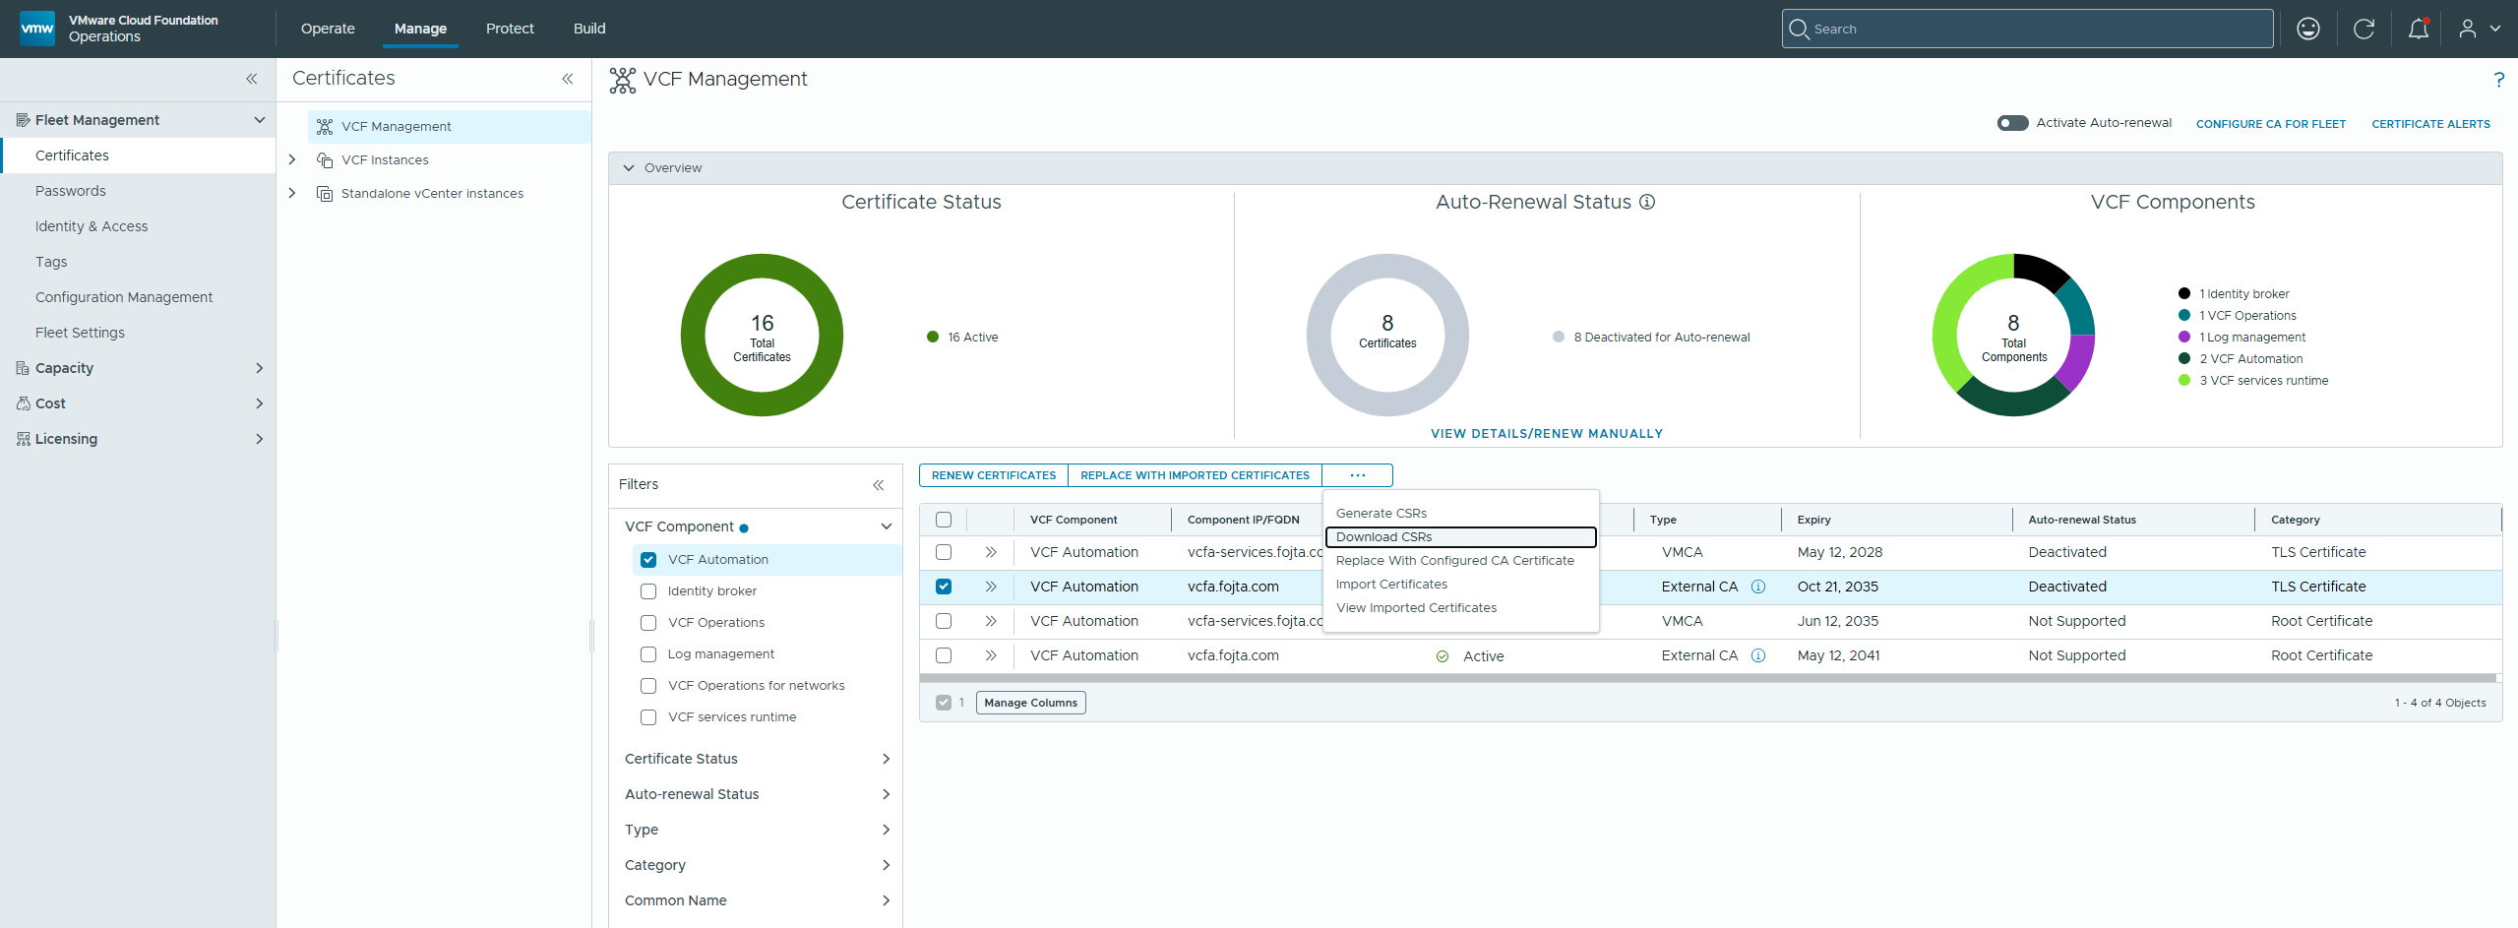Click the Auto-Renewal Status info icon
The width and height of the screenshot is (2518, 928).
pyautogui.click(x=1647, y=202)
